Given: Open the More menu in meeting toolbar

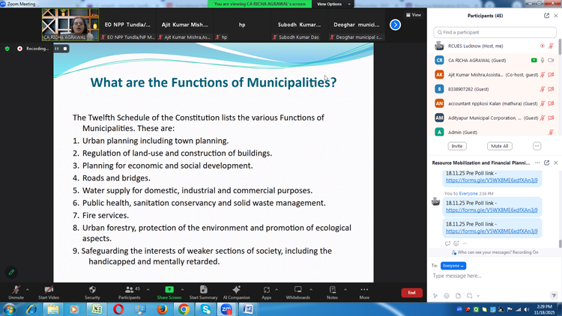Looking at the screenshot, I should tap(364, 291).
